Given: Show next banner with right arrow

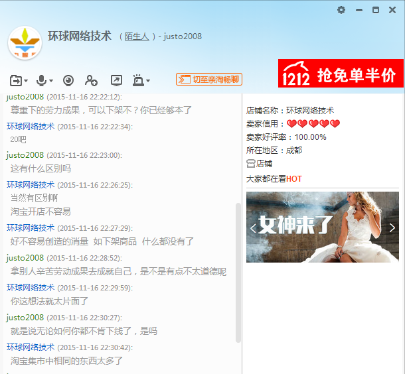Looking at the screenshot, I should click(x=392, y=227).
